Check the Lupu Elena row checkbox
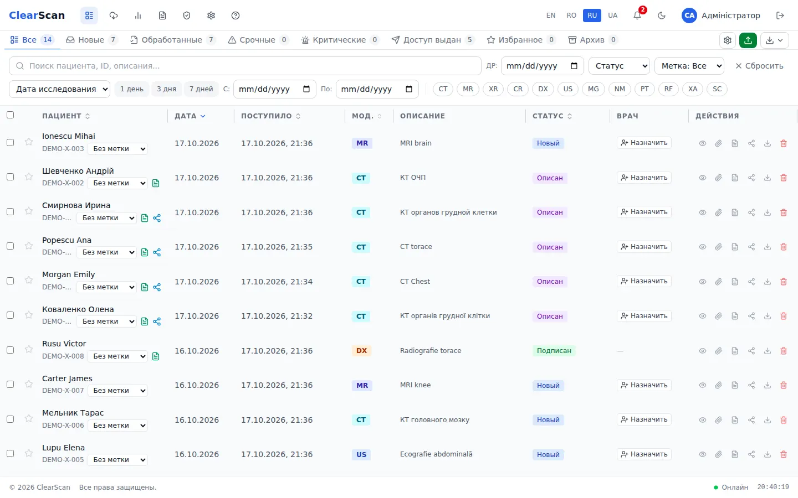 [x=10, y=454]
